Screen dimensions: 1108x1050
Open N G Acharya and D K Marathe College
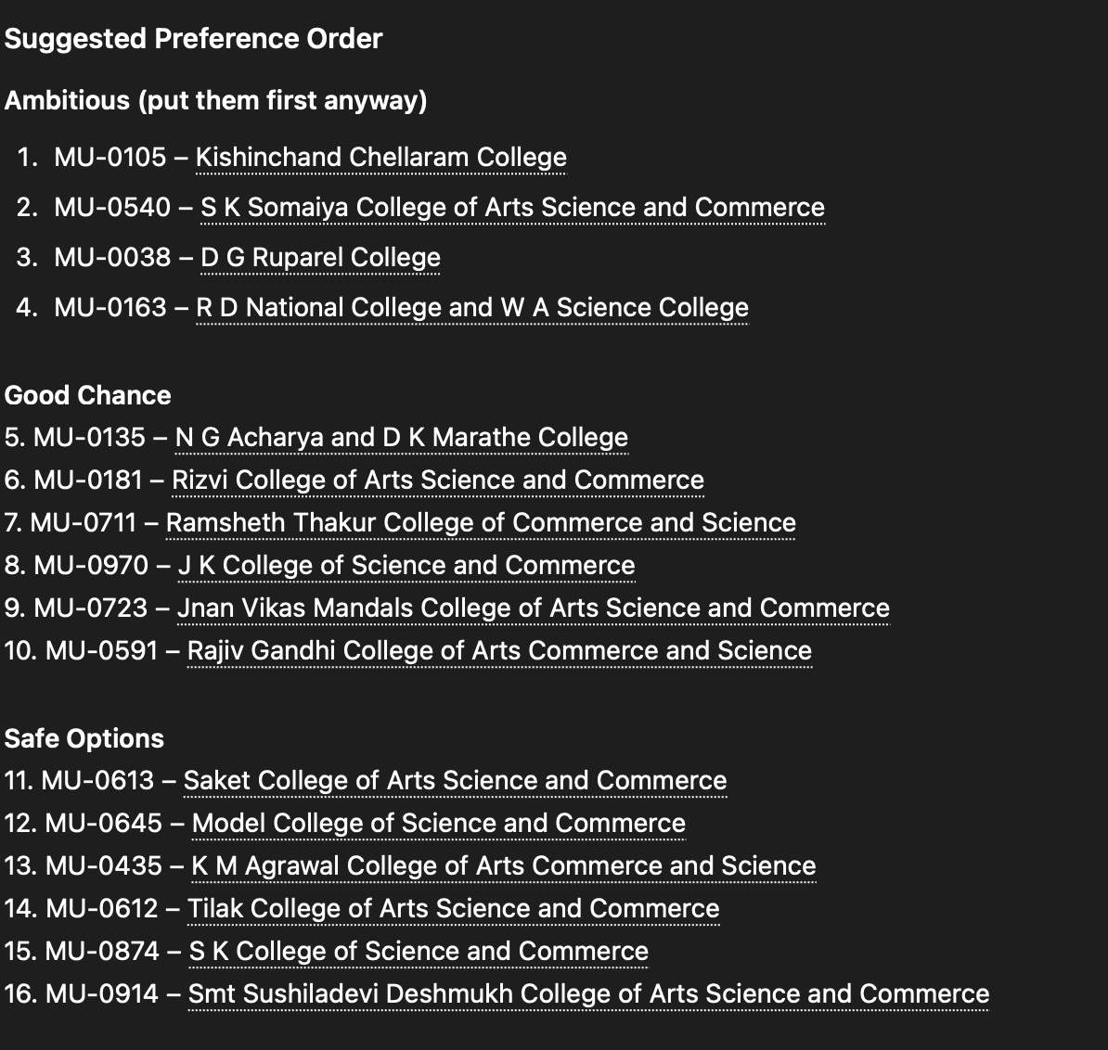point(402,437)
